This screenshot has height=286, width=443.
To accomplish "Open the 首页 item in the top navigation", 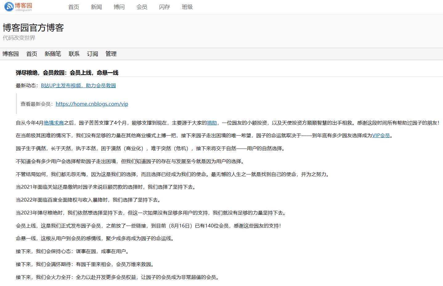I will (73, 7).
